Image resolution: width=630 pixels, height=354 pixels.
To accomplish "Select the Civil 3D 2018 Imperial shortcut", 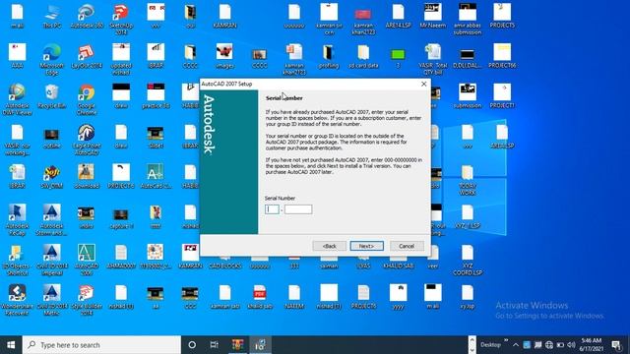I will point(52,260).
